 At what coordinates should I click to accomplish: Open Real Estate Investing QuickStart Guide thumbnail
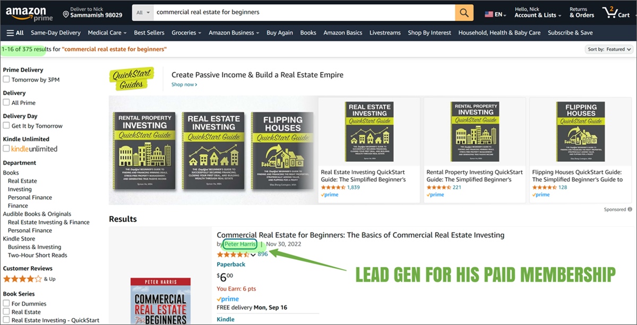tap(369, 131)
